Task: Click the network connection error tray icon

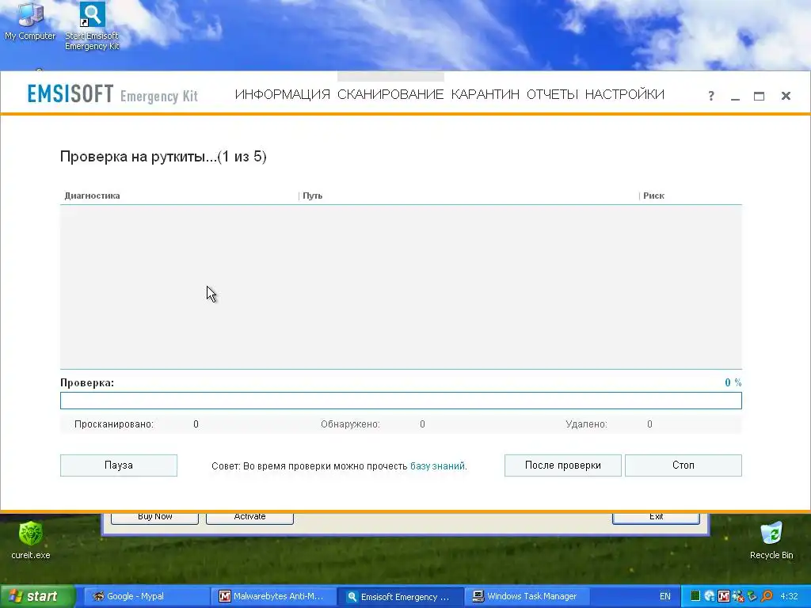Action: pos(738,596)
